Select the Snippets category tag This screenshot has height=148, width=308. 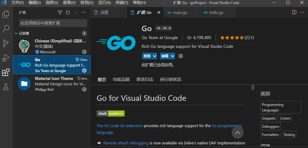pos(269,118)
